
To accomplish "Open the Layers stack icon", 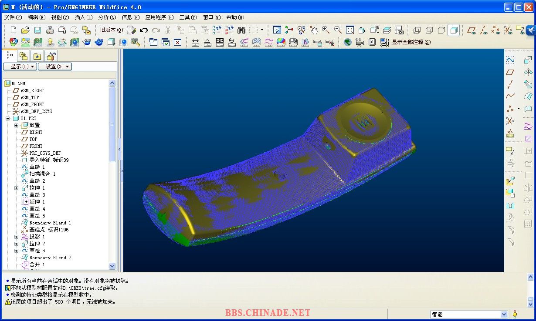I will pos(387,30).
